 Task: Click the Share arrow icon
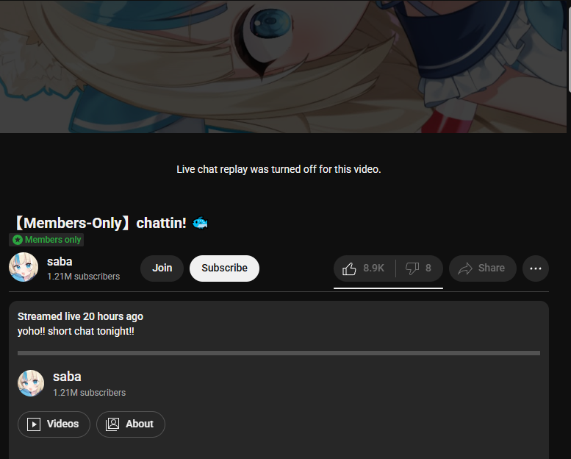point(465,268)
